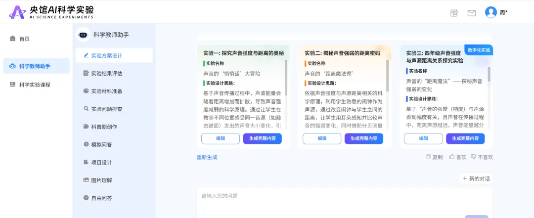Click the box icon of 实验材料准备
Viewport: 534px width, 218px height.
click(86, 91)
